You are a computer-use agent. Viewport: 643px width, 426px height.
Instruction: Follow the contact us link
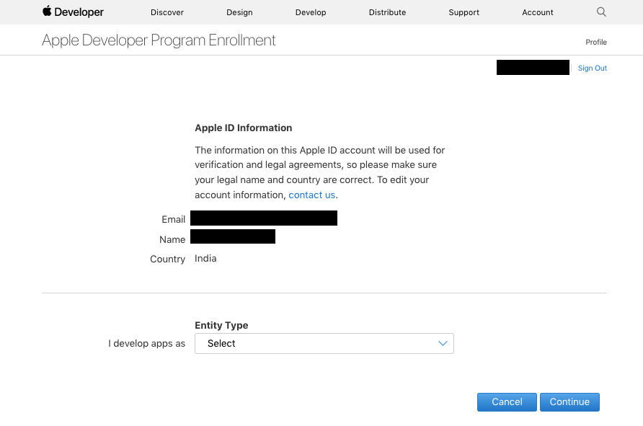click(311, 195)
